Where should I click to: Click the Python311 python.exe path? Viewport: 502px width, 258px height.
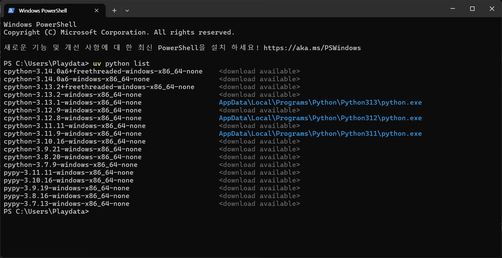[320, 133]
